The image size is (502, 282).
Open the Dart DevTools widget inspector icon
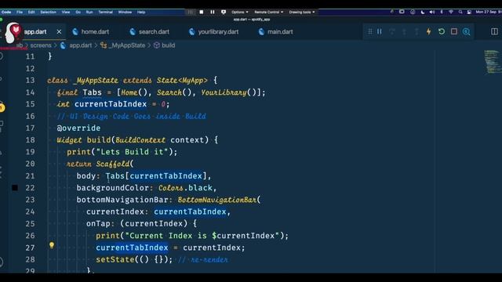[467, 31]
